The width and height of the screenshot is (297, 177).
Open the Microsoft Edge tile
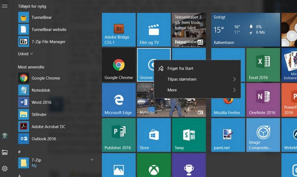tap(119, 100)
